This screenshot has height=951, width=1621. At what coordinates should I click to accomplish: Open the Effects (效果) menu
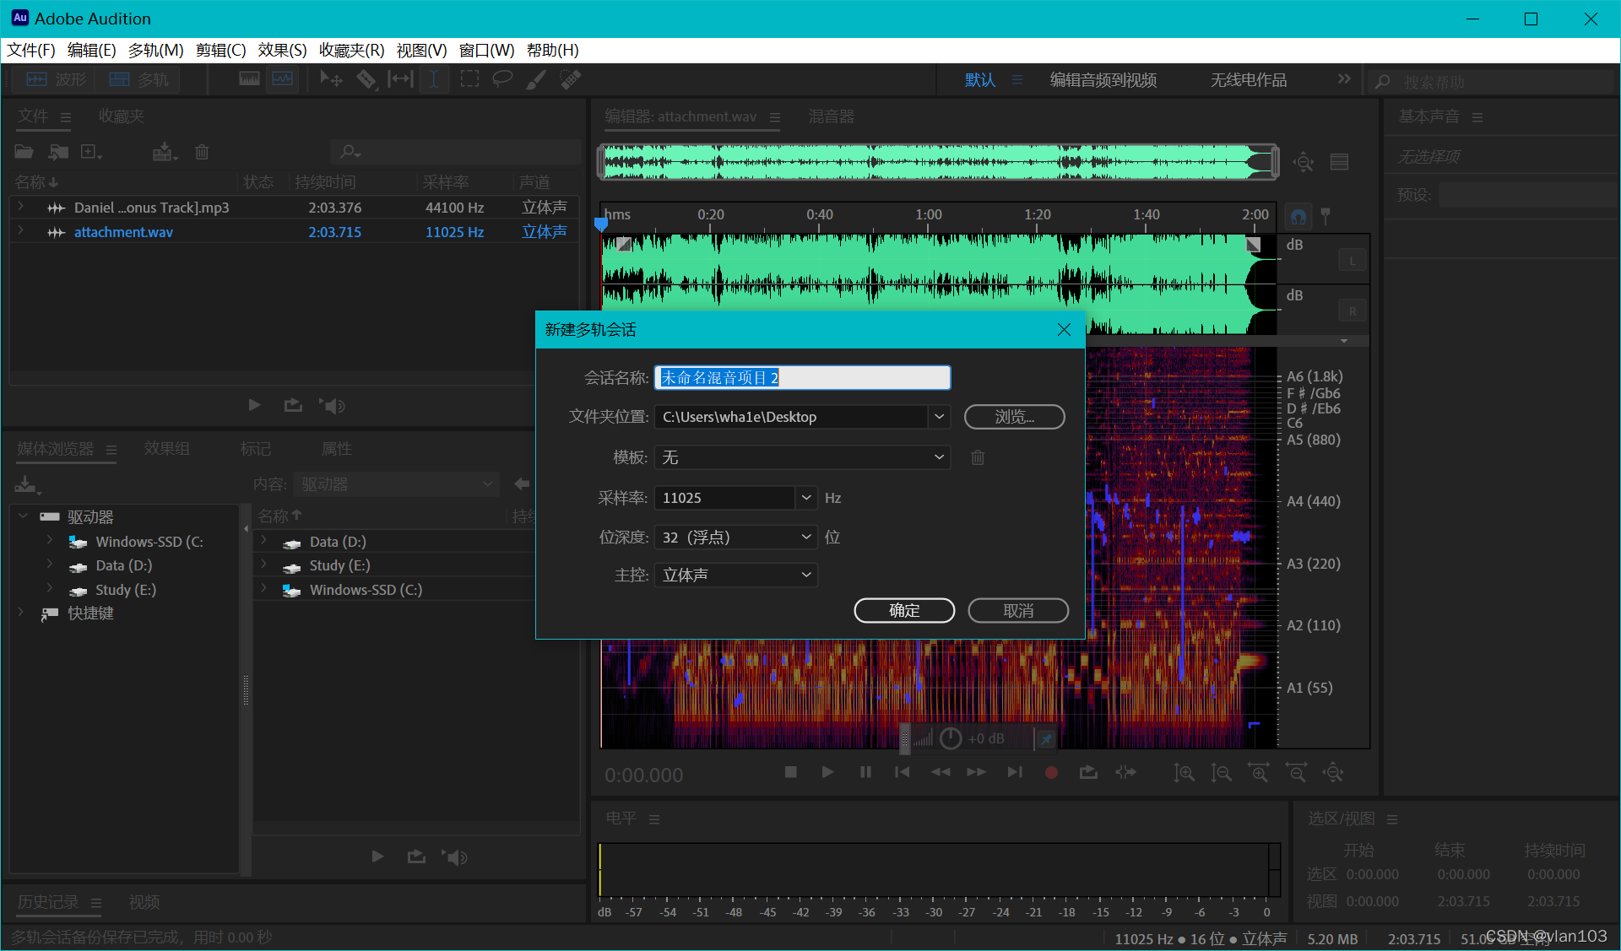(282, 50)
